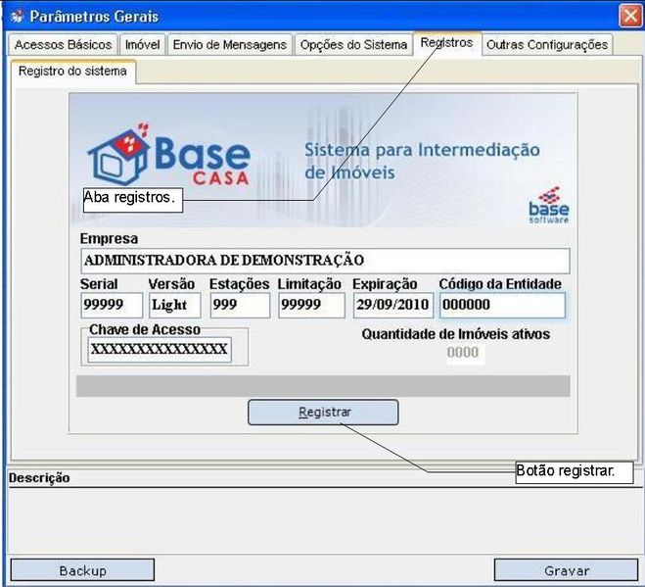Go to the Opções do Sistema tab

click(353, 45)
